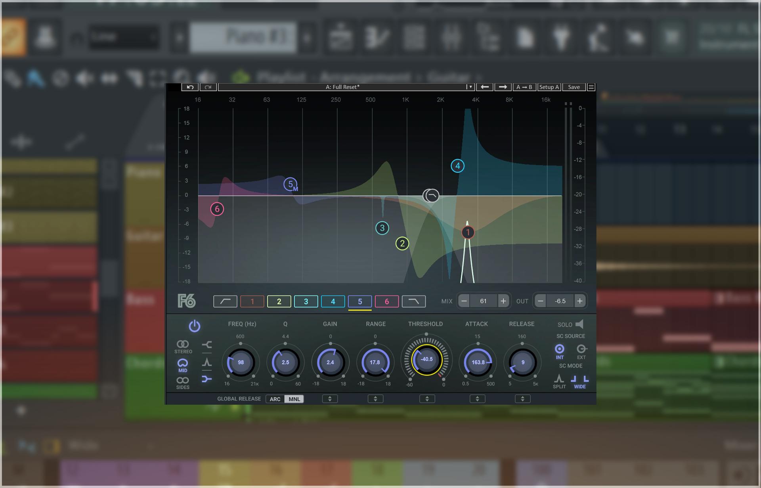The width and height of the screenshot is (761, 488).
Task: Toggle the SOLO speaker icon
Action: (x=579, y=324)
